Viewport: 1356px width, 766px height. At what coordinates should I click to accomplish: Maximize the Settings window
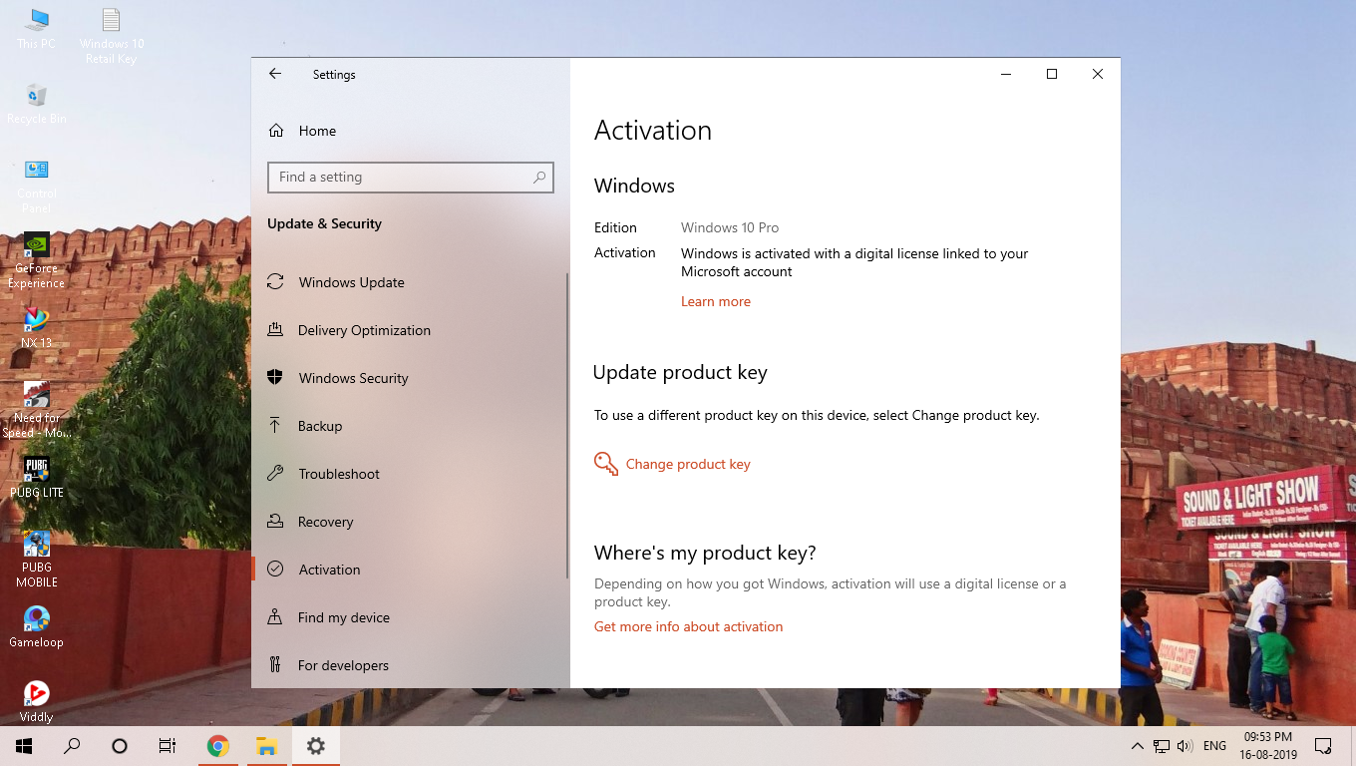[1051, 74]
